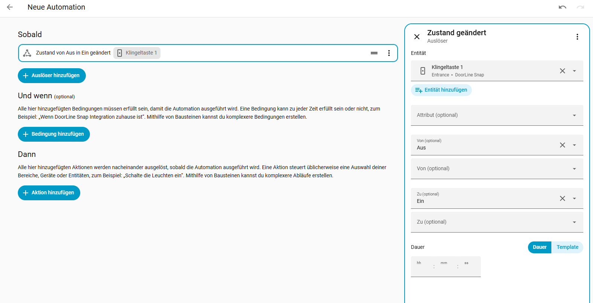Click the doorbell icon in Entität field
593x303 pixels.
(423, 71)
